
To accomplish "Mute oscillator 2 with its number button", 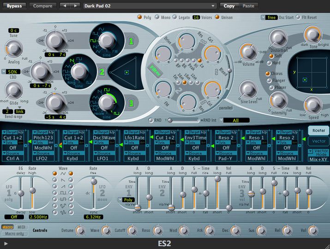I will [x=102, y=72].
